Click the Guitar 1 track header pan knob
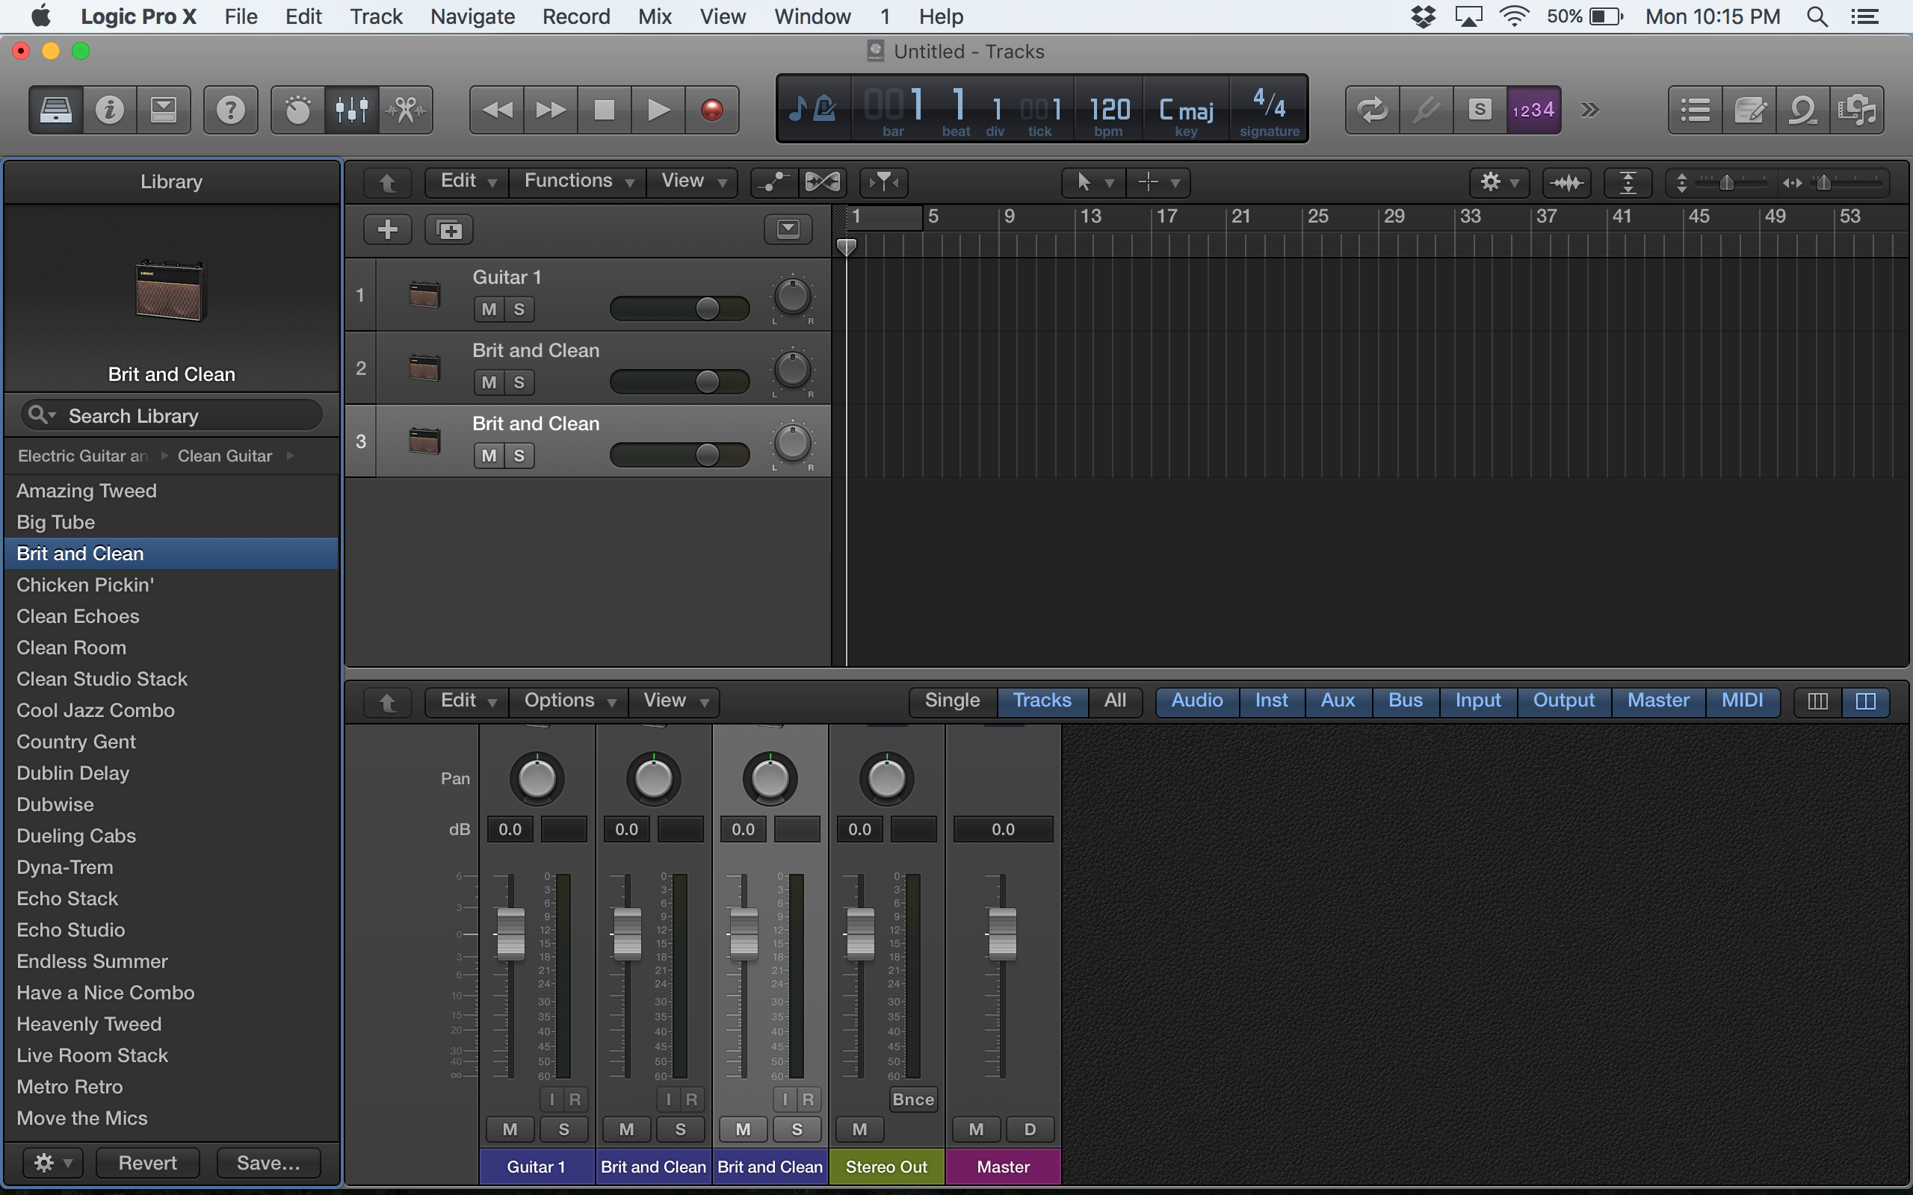This screenshot has height=1195, width=1913. click(x=792, y=297)
